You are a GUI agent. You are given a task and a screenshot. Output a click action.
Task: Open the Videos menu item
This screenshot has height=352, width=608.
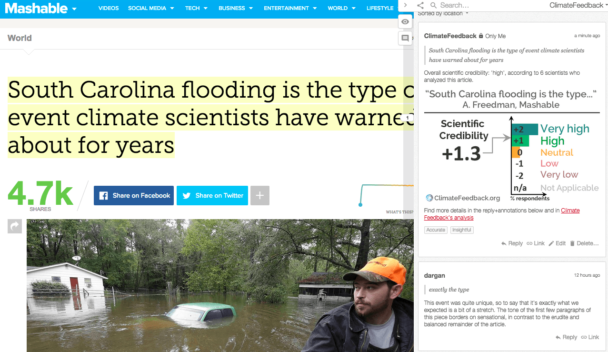click(x=109, y=8)
